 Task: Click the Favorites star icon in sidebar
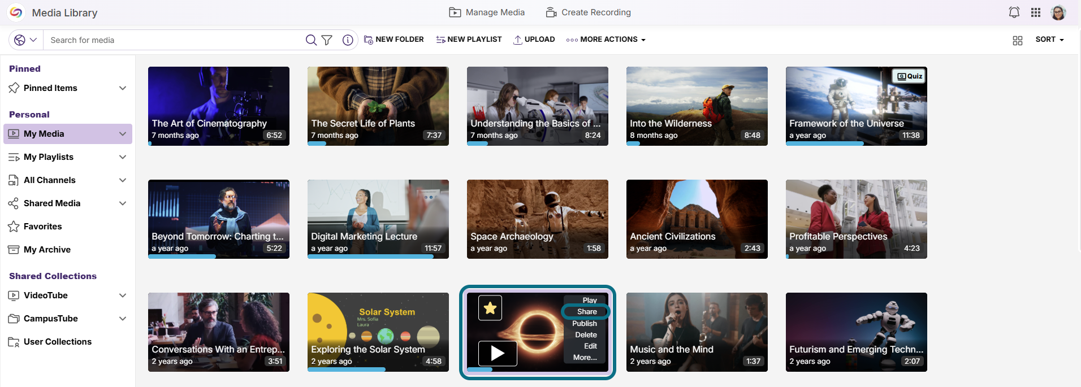(x=14, y=227)
